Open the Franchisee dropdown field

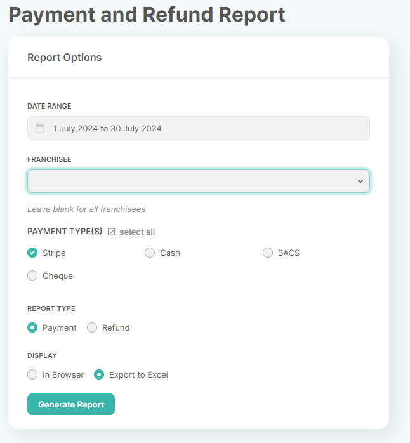tap(199, 181)
